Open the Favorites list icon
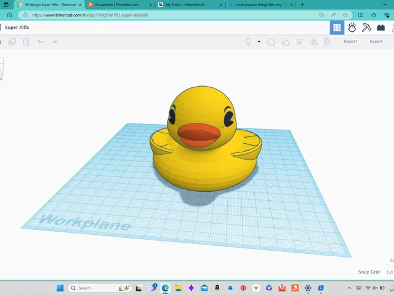The height and width of the screenshot is (295, 394). (374, 15)
